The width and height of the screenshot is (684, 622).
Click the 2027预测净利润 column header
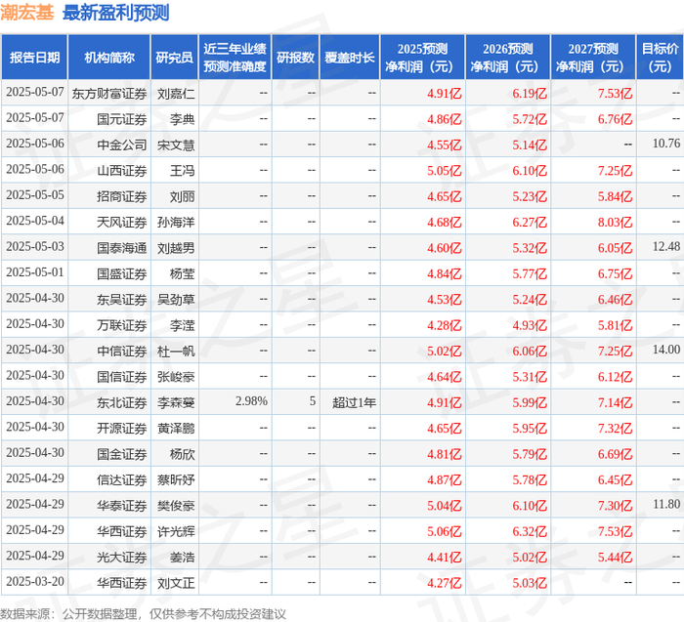click(x=593, y=58)
